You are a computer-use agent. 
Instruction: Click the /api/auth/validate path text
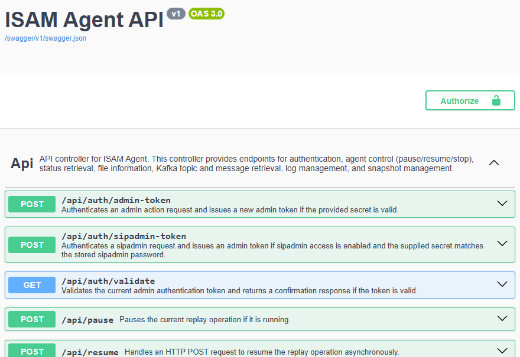click(x=108, y=281)
